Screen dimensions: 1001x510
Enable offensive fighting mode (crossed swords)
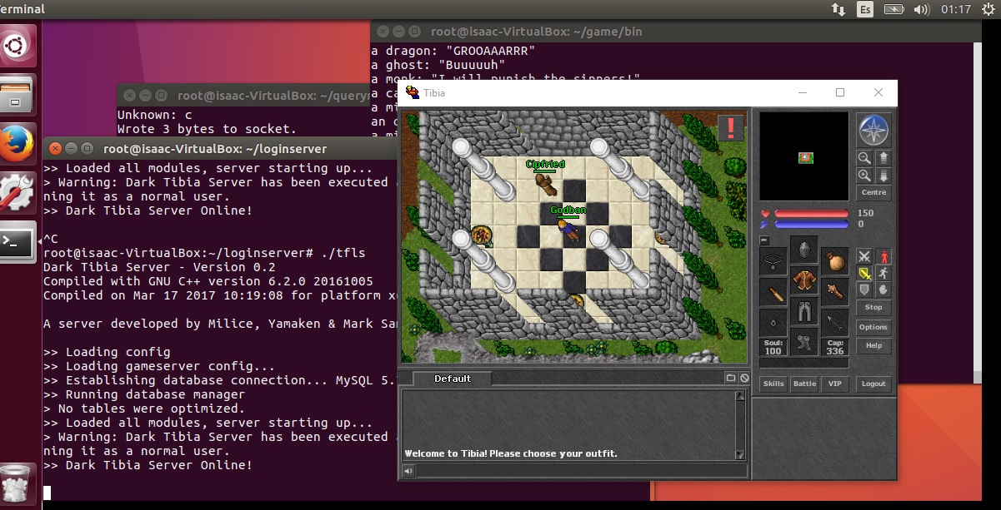pyautogui.click(x=865, y=256)
